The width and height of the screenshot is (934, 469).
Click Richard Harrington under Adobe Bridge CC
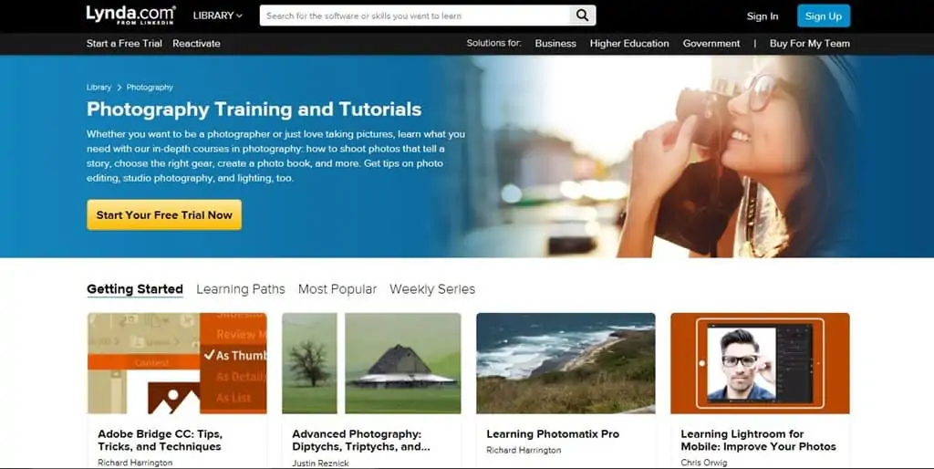(135, 463)
